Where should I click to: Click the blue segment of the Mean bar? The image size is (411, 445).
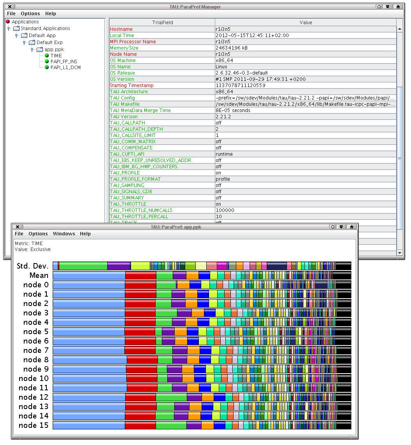click(89, 275)
